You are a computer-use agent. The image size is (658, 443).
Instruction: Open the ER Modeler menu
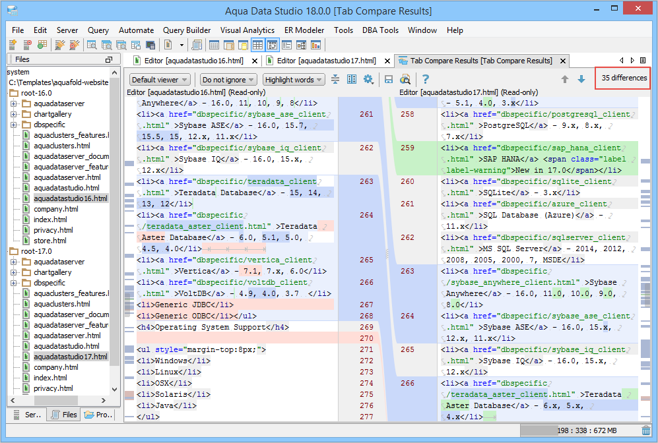pos(304,30)
